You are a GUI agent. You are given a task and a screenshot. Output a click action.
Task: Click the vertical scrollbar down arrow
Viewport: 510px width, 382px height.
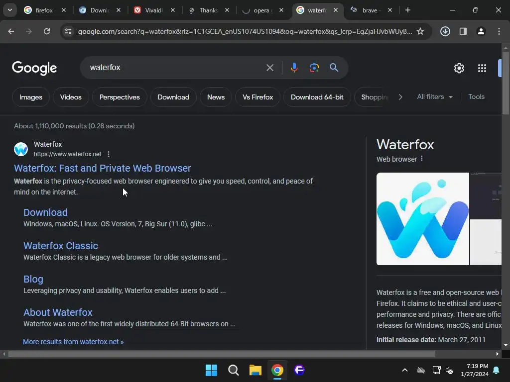click(506, 345)
